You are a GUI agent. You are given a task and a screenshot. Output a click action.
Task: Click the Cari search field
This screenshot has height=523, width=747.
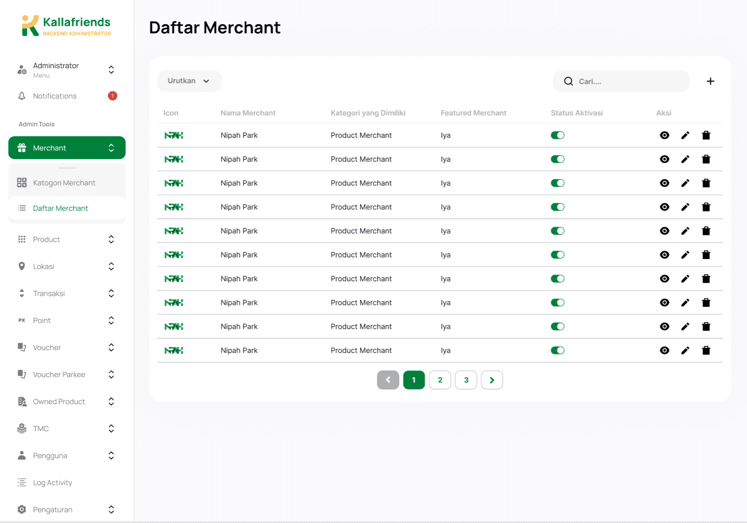point(621,81)
